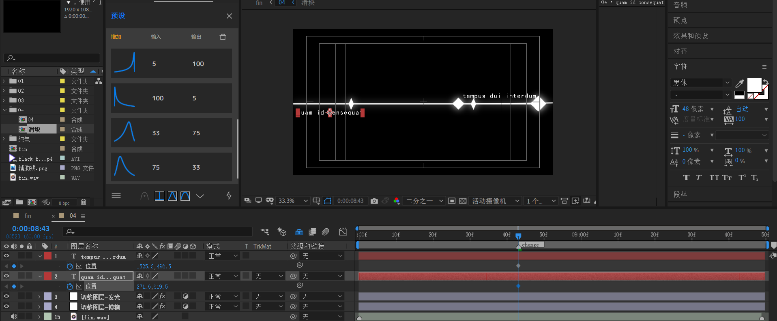The height and width of the screenshot is (321, 777).
Task: Enable Motion Blur for all layers
Action: click(x=325, y=232)
